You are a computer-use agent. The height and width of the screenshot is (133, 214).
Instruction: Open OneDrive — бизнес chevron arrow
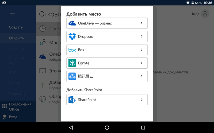pos(142,23)
